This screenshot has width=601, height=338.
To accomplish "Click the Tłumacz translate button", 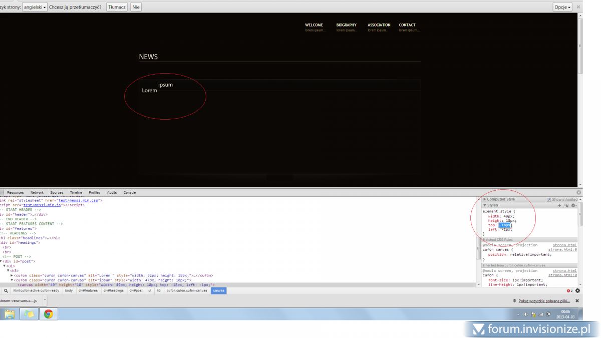I will click(117, 7).
